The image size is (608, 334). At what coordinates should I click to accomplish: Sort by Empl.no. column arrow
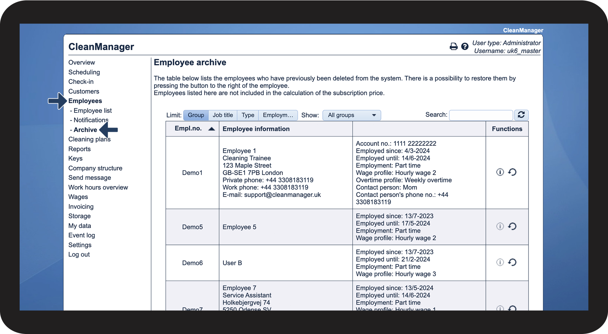point(212,129)
